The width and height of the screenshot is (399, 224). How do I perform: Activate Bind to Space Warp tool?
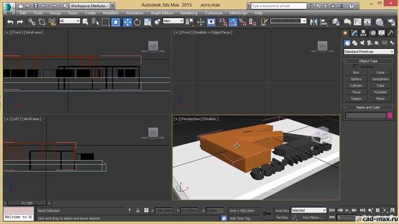point(52,22)
